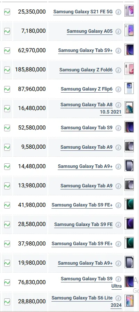139x312 pixels.
Task: Click info icon next to Galaxy Tab S9+
Action: [118, 51]
